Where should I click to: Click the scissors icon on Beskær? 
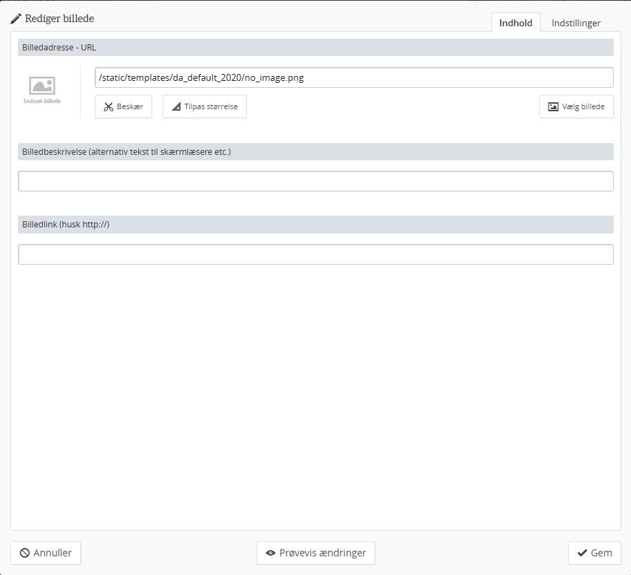(108, 107)
